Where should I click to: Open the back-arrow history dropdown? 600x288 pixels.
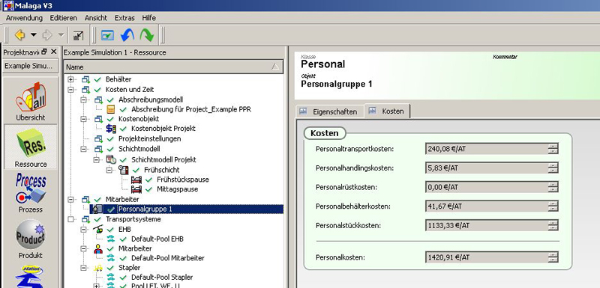(x=34, y=35)
